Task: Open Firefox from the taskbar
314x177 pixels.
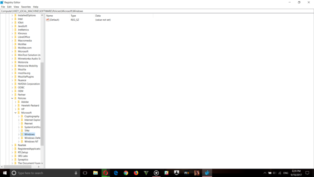Action: (136, 173)
